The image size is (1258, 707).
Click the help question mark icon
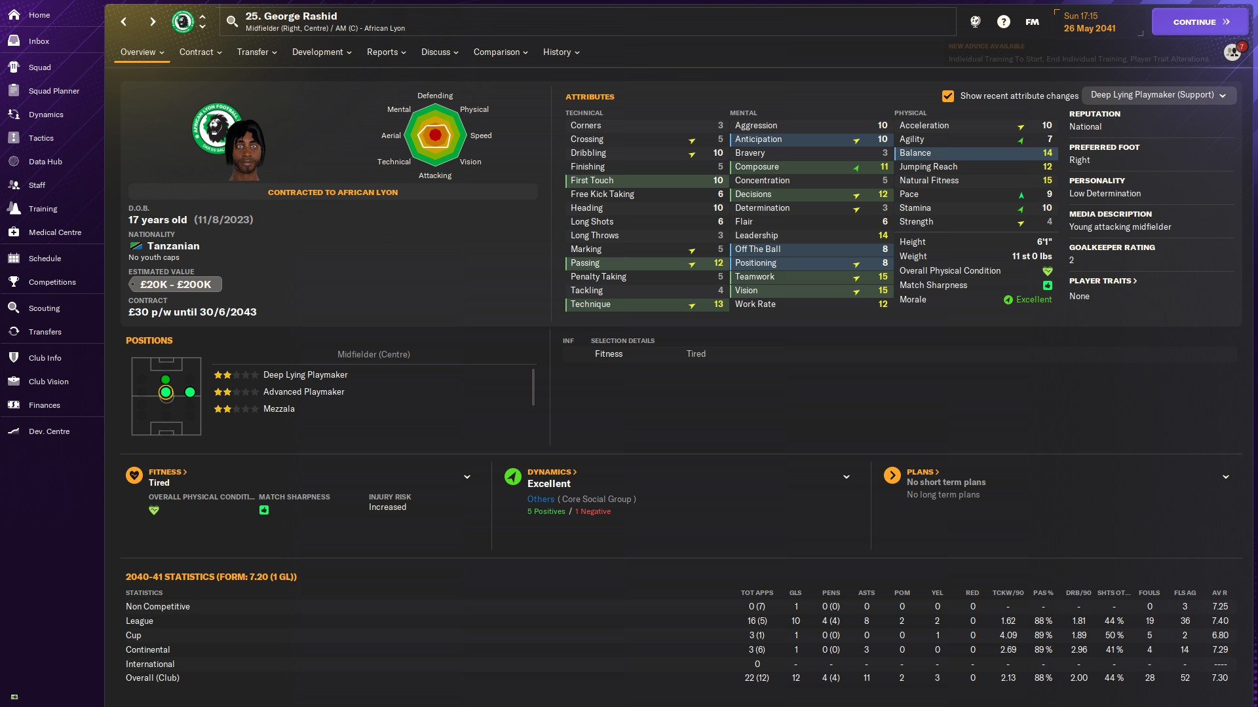[1003, 22]
